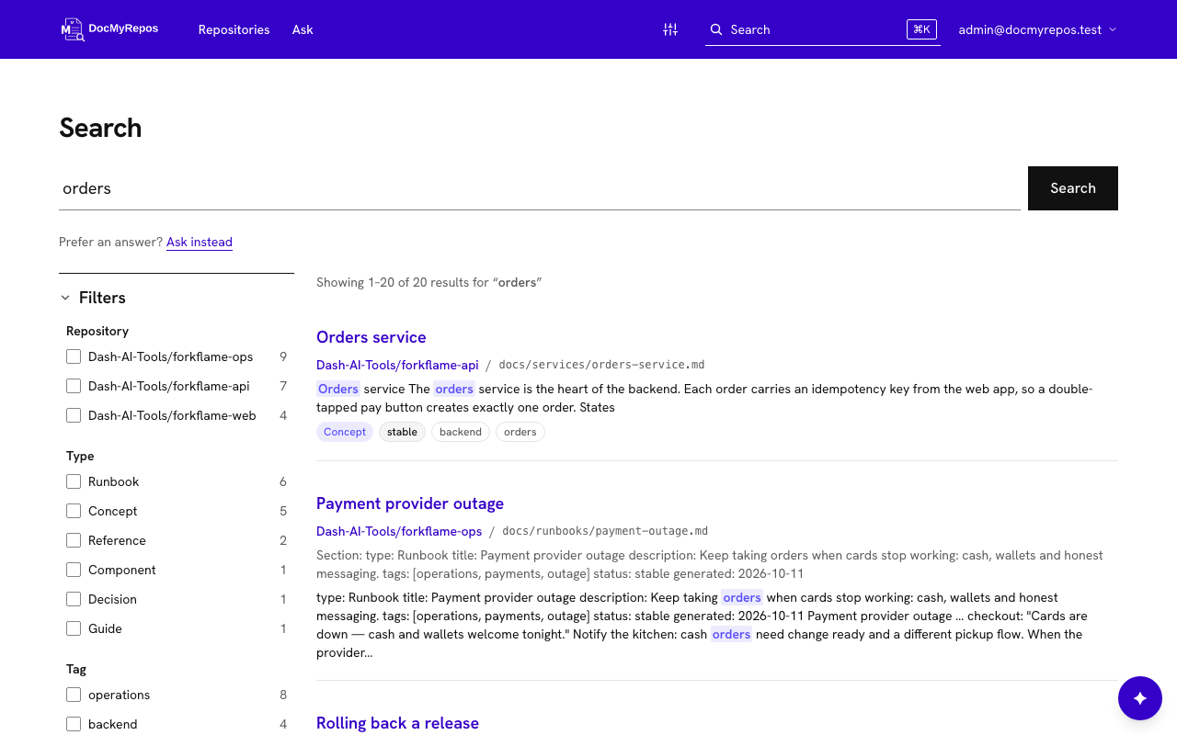Enable the backend tag checkbox in filters
The width and height of the screenshot is (1177, 735).
(74, 724)
